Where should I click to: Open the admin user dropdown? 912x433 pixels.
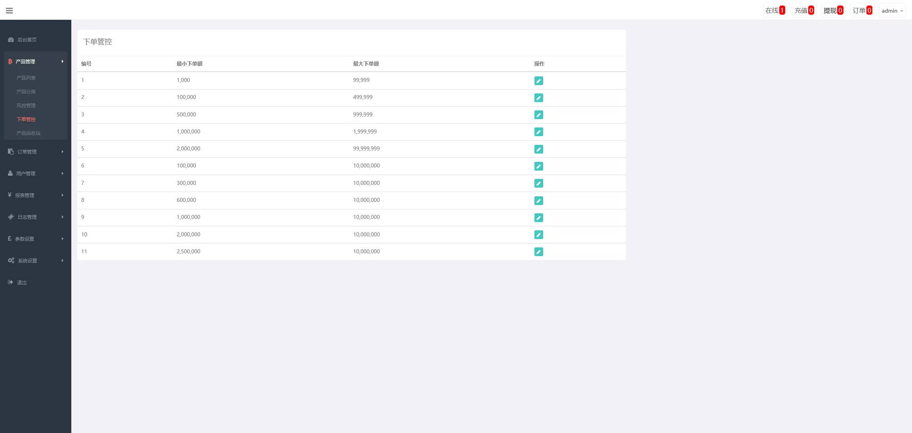point(892,11)
